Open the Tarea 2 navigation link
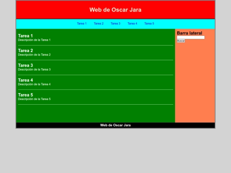Screen dimensions: 231x173 point(98,23)
